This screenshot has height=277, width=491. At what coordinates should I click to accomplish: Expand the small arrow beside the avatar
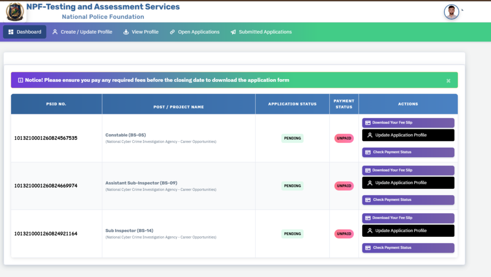[462, 10]
